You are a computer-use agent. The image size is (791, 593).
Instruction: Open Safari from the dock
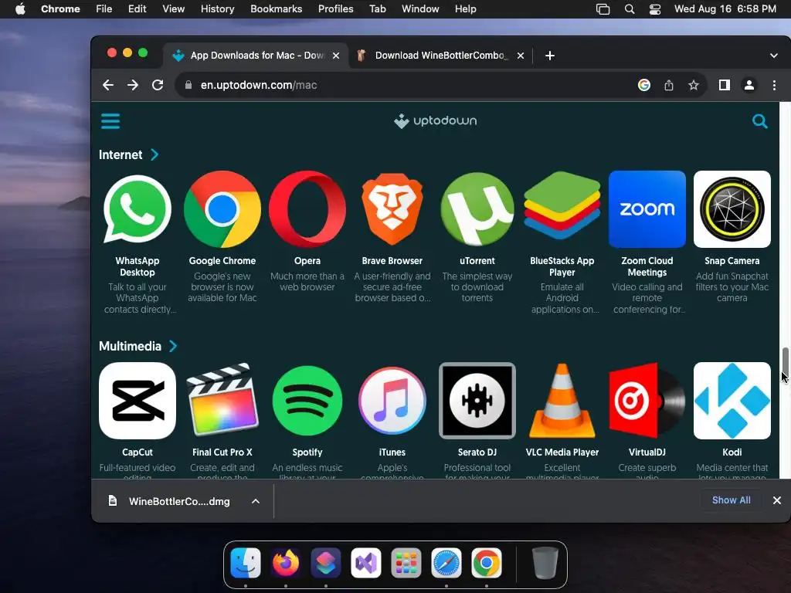446,563
